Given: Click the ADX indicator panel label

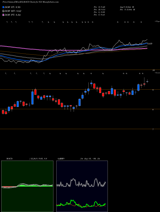Looking at the screenshot, I should [x=62, y=159].
